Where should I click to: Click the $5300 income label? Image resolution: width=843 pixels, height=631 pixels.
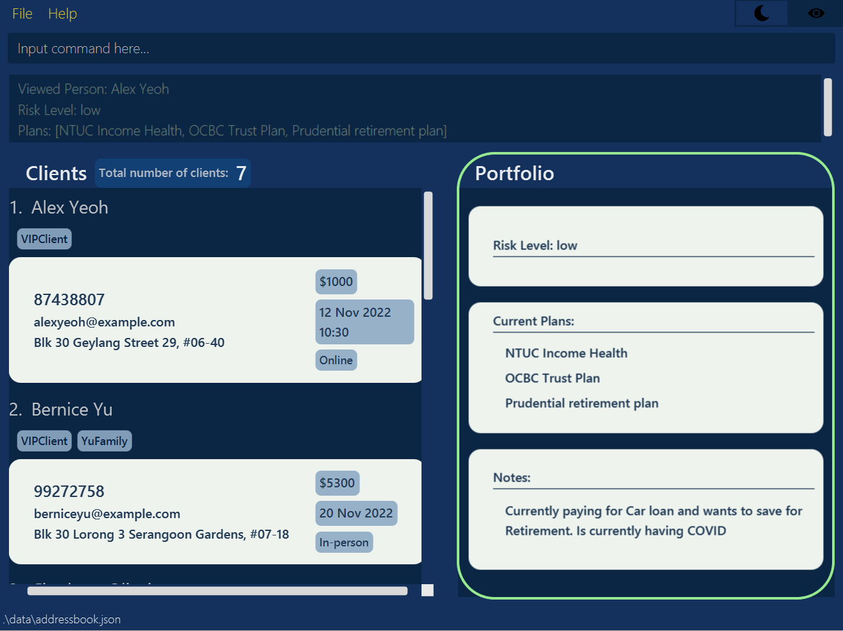pyautogui.click(x=337, y=483)
